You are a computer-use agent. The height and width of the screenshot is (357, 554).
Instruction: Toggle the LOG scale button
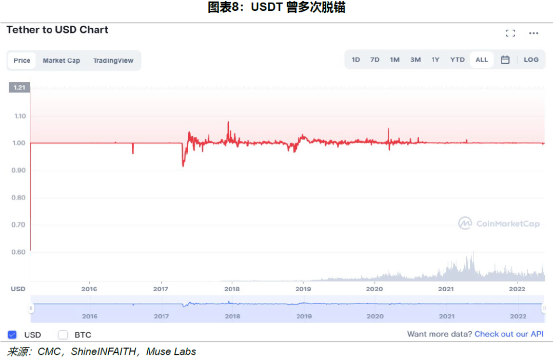coord(531,60)
